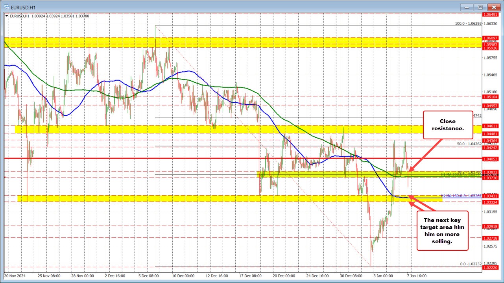The width and height of the screenshot is (504, 283).
Task: Click the chart window icon in title bar
Action: 7,7
